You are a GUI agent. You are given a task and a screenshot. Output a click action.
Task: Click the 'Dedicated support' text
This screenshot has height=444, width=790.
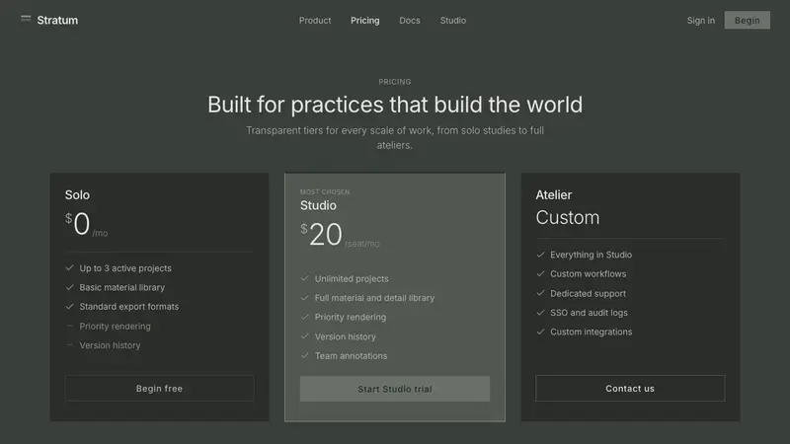[x=588, y=293]
